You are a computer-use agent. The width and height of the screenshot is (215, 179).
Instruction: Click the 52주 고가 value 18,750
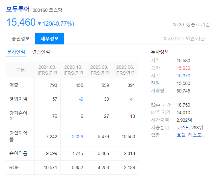(183, 105)
